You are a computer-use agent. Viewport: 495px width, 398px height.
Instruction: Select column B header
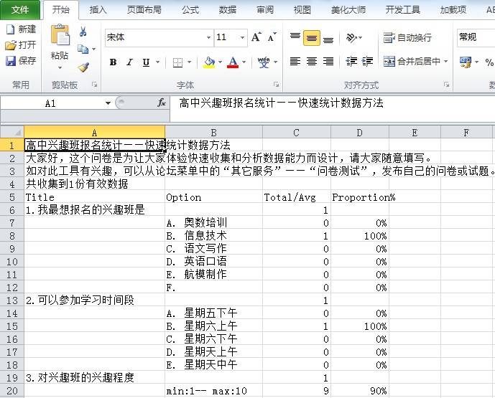[213, 133]
